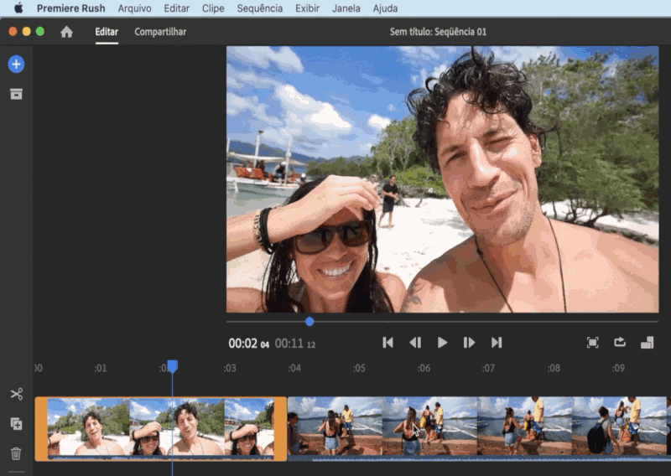The width and height of the screenshot is (671, 476).
Task: Open the Janela menu
Action: coord(346,8)
